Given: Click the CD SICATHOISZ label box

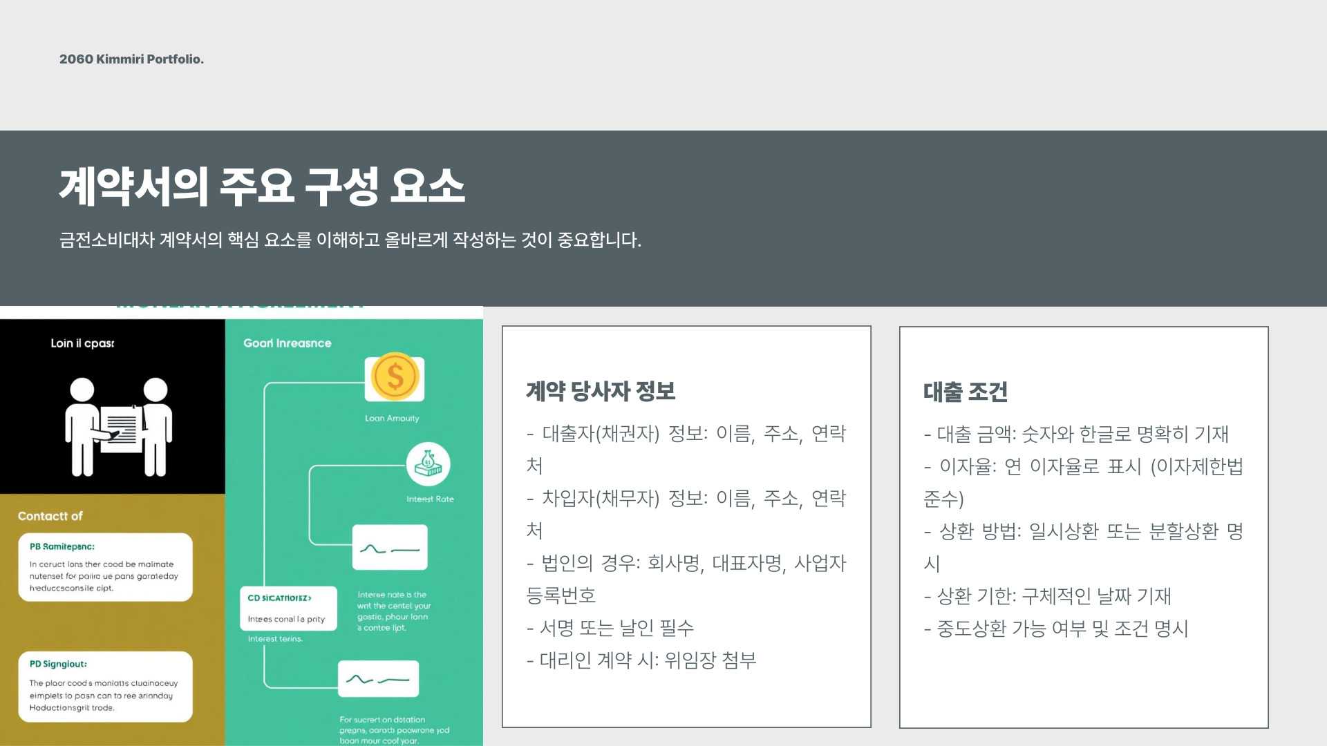Looking at the screenshot, I should [x=288, y=608].
